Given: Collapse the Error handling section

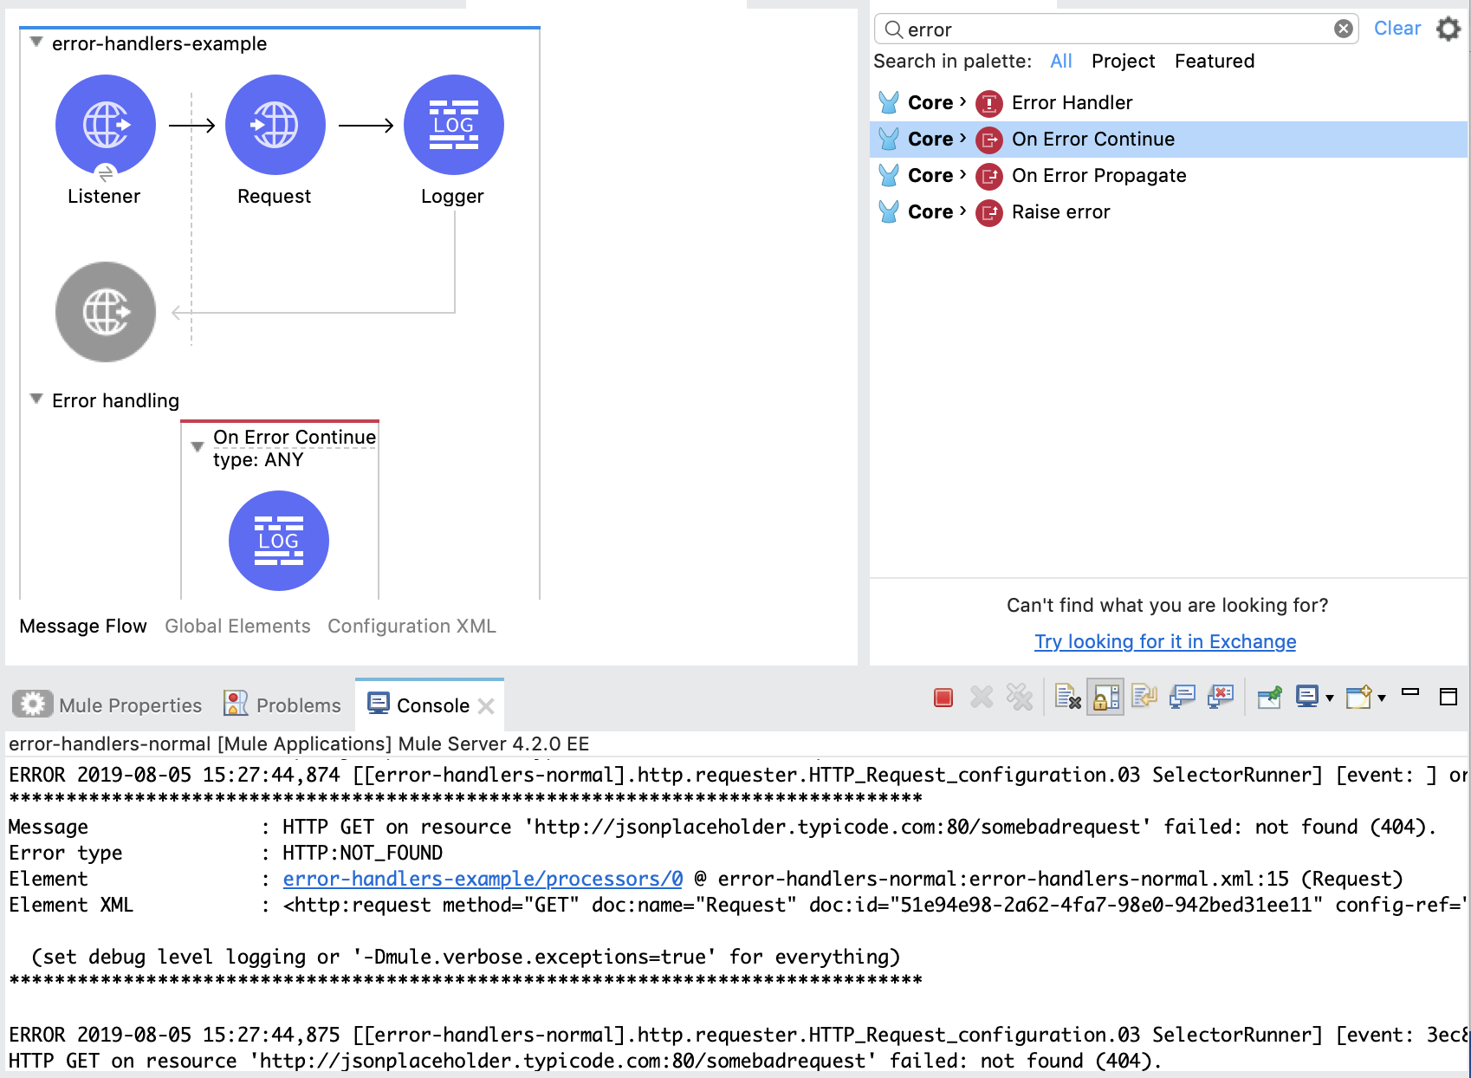Looking at the screenshot, I should 36,399.
